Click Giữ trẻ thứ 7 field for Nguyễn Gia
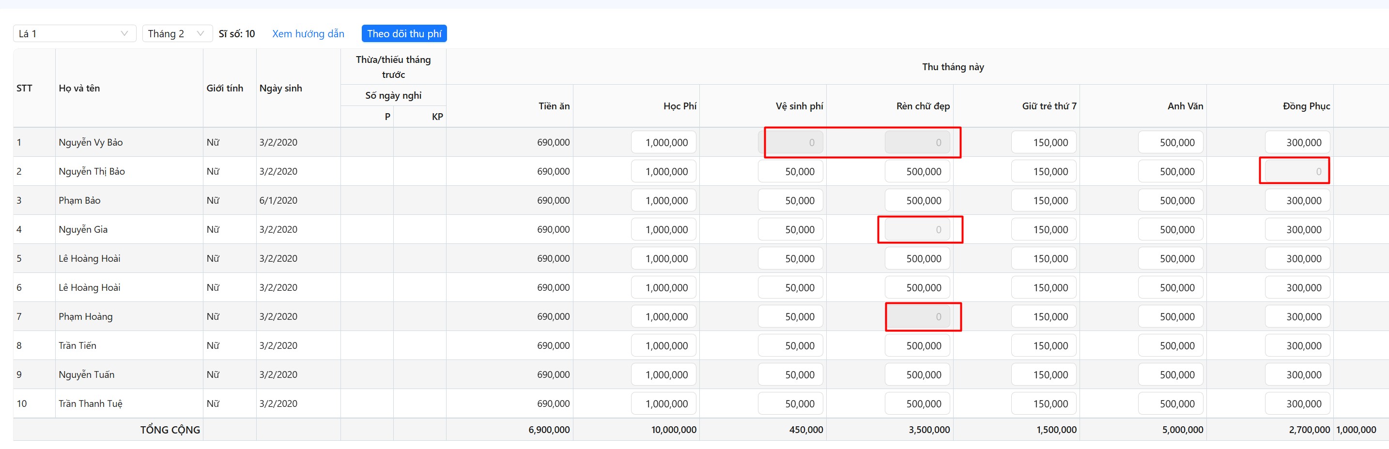 click(x=1043, y=230)
